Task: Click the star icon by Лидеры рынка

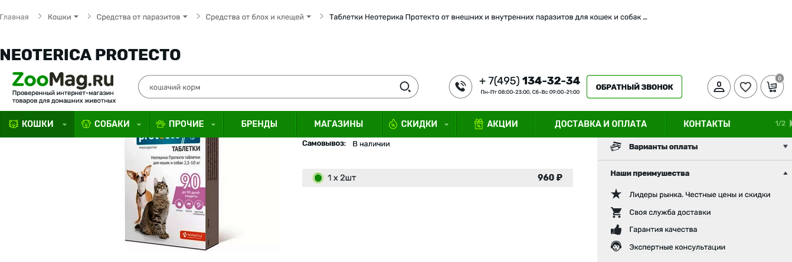Action: coord(616,194)
